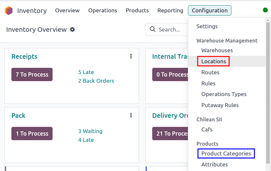Click the green status indicator dot
Viewport: 271px width, 171px height.
(x=265, y=10)
